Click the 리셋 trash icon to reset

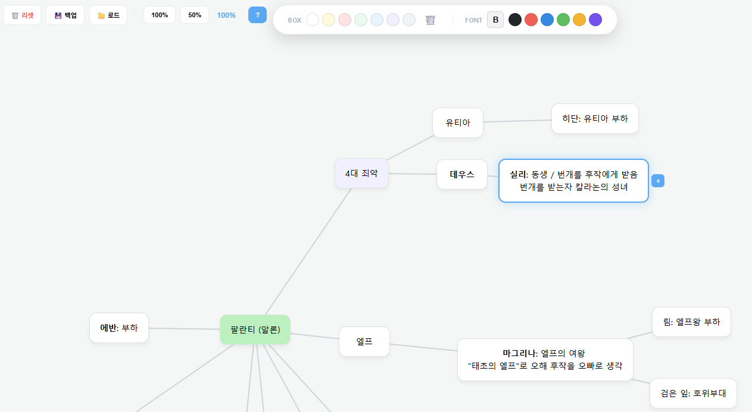22,14
